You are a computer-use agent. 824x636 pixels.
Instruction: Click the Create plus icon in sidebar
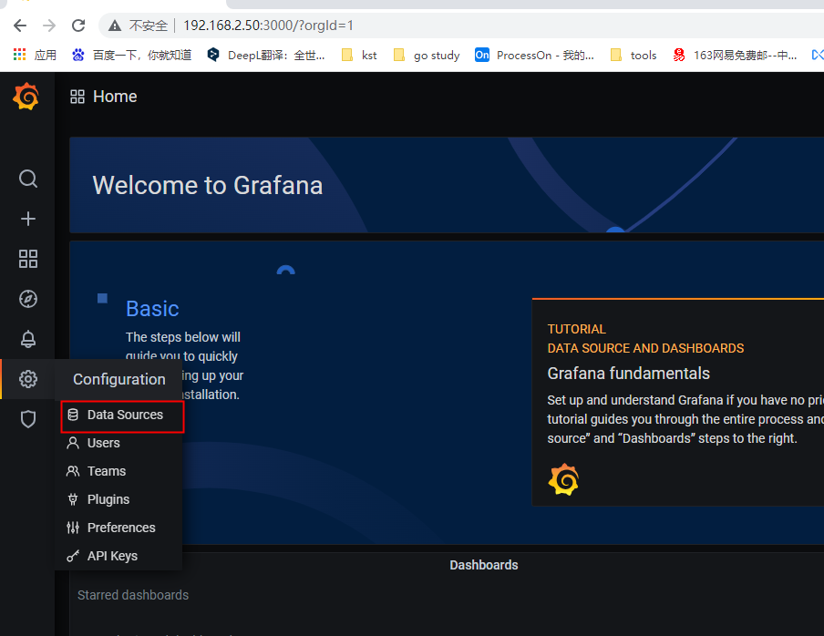28,219
